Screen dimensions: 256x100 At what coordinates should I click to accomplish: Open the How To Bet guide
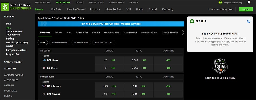click(113, 9)
